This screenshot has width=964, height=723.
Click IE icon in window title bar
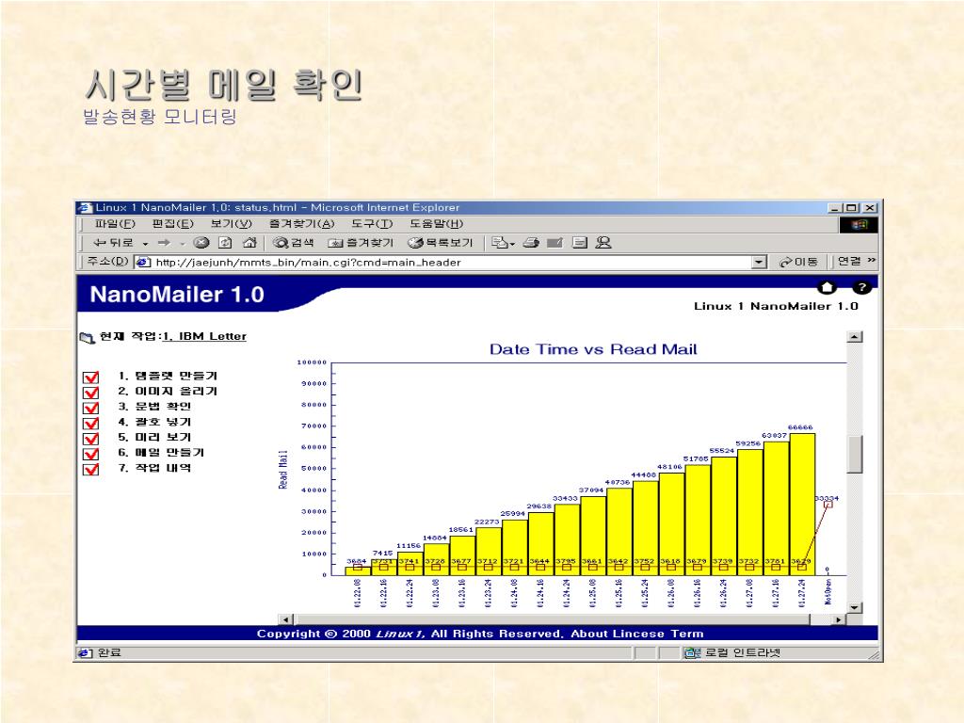(86, 208)
